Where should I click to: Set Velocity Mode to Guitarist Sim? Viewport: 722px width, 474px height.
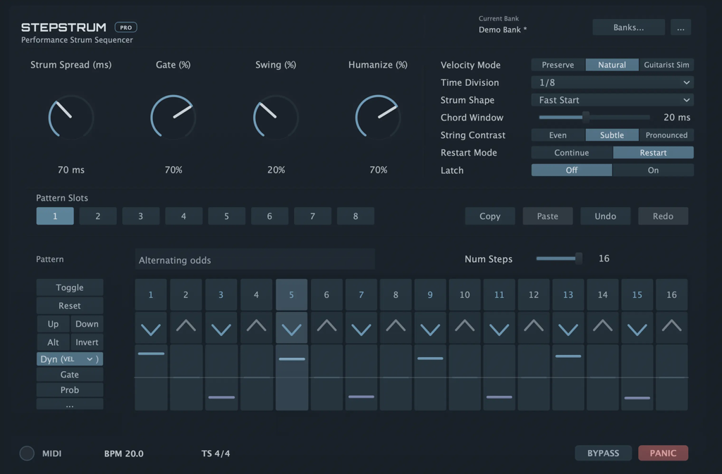pyautogui.click(x=666, y=65)
